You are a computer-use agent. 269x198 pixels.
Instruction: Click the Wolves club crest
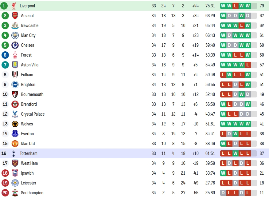coord(15,124)
